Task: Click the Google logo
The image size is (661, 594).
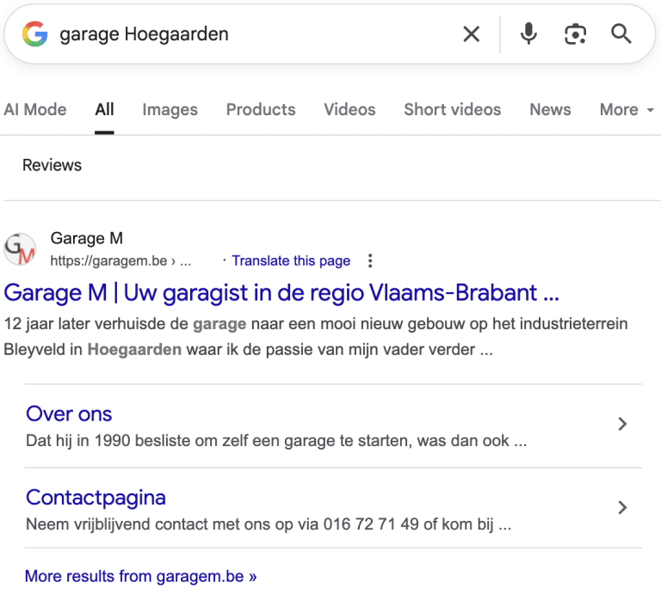Action: 34,34
